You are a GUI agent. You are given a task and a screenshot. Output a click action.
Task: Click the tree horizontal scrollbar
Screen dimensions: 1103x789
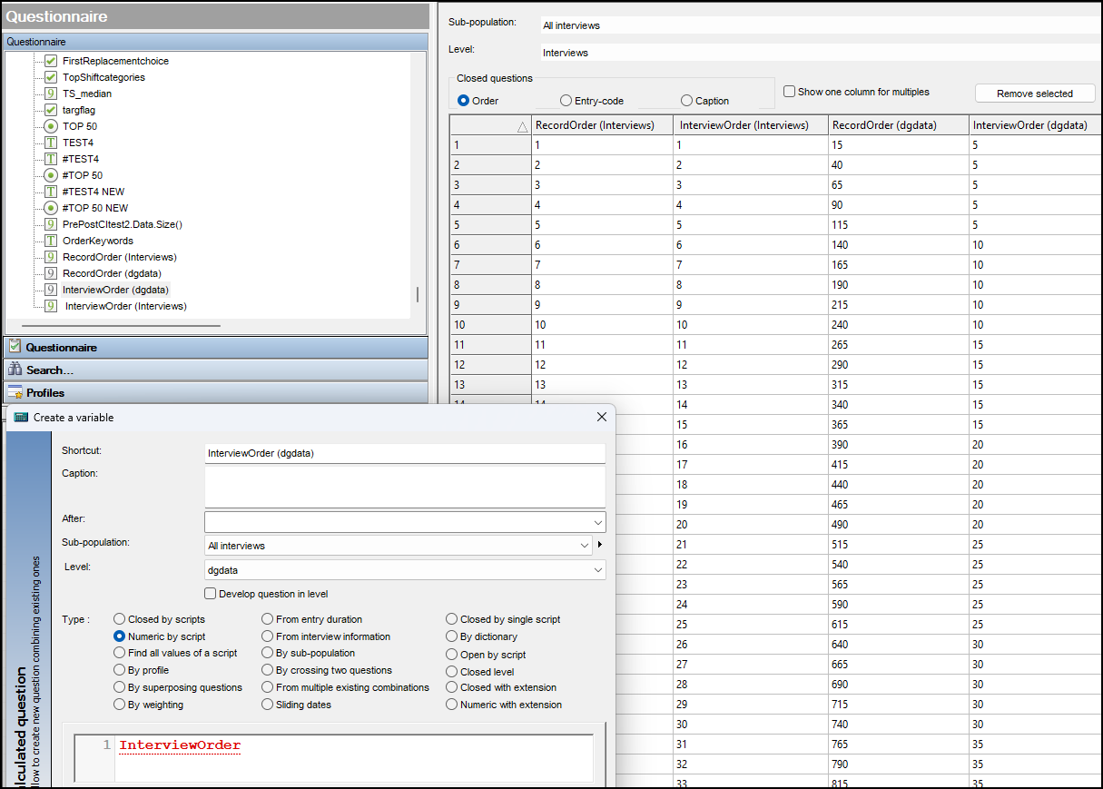coord(121,325)
